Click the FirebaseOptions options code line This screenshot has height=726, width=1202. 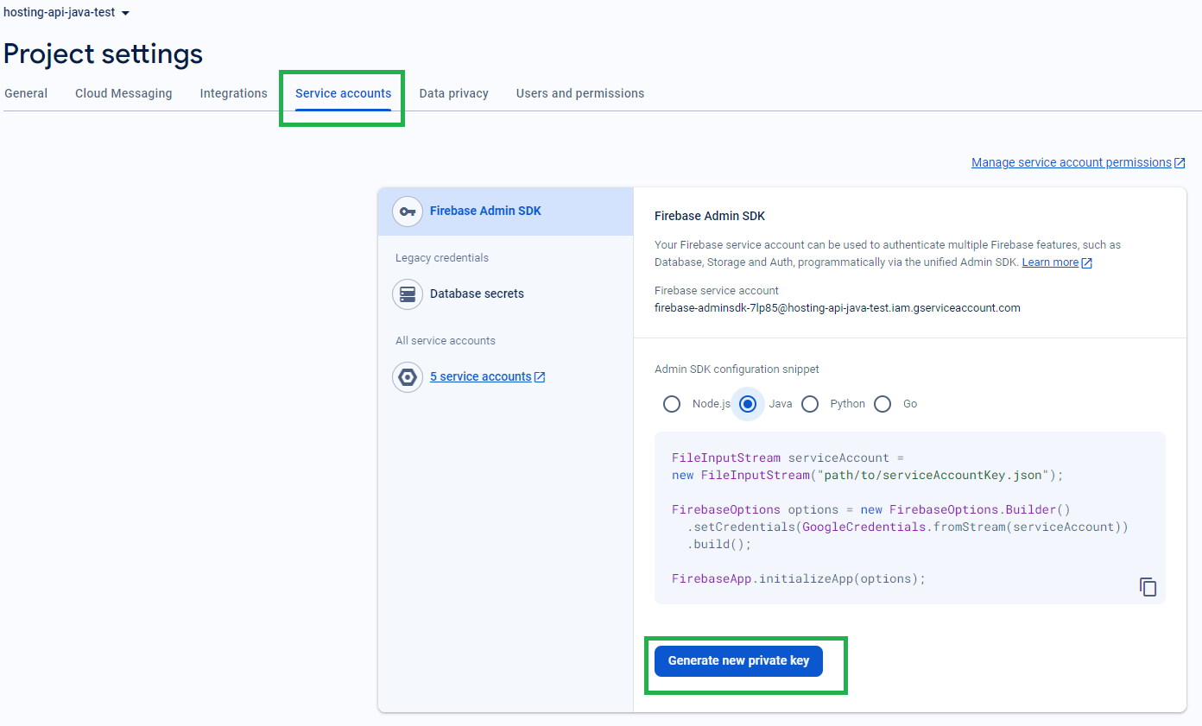click(x=871, y=509)
